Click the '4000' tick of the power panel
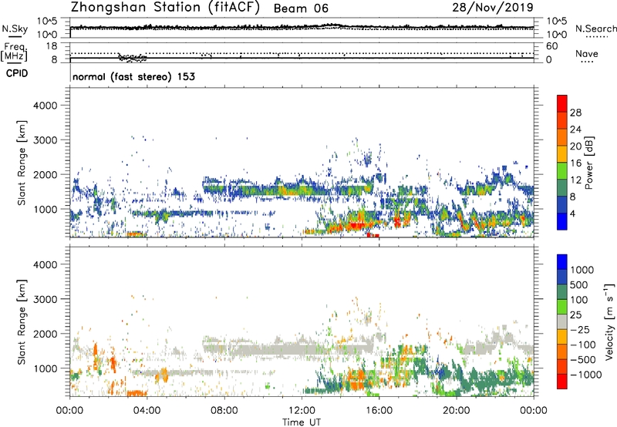The height and width of the screenshot is (427, 617). point(45,106)
